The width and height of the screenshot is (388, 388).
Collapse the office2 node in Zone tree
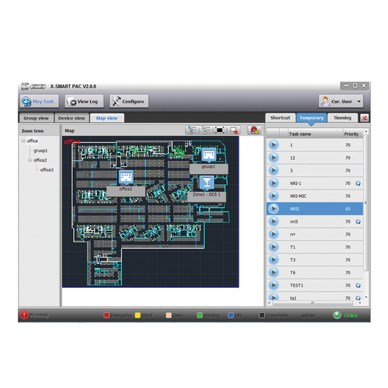[30, 160]
